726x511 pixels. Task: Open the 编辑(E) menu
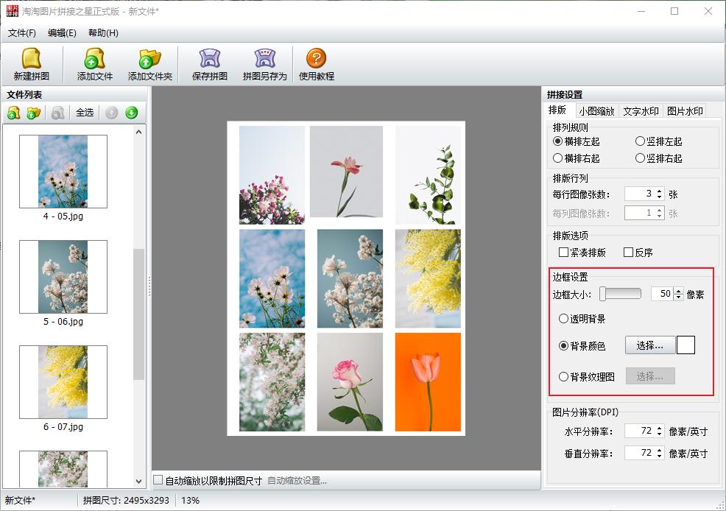62,33
